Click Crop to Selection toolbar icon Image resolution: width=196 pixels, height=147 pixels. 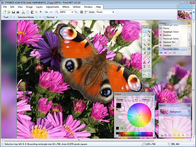36,12
